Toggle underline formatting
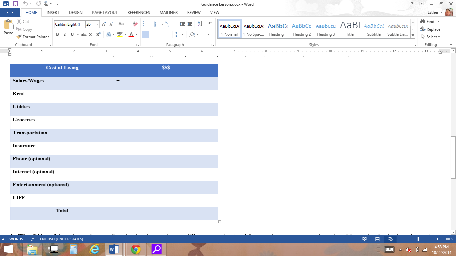 point(72,34)
